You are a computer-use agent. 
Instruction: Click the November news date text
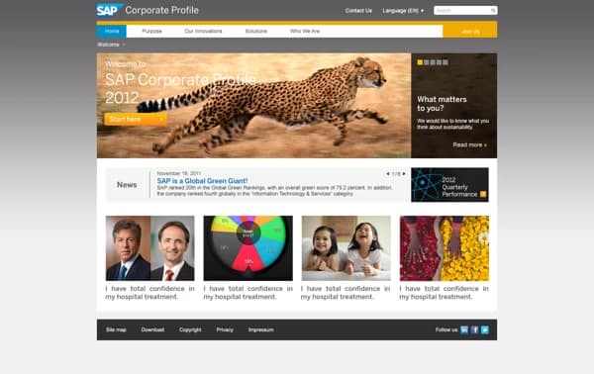[x=179, y=173]
